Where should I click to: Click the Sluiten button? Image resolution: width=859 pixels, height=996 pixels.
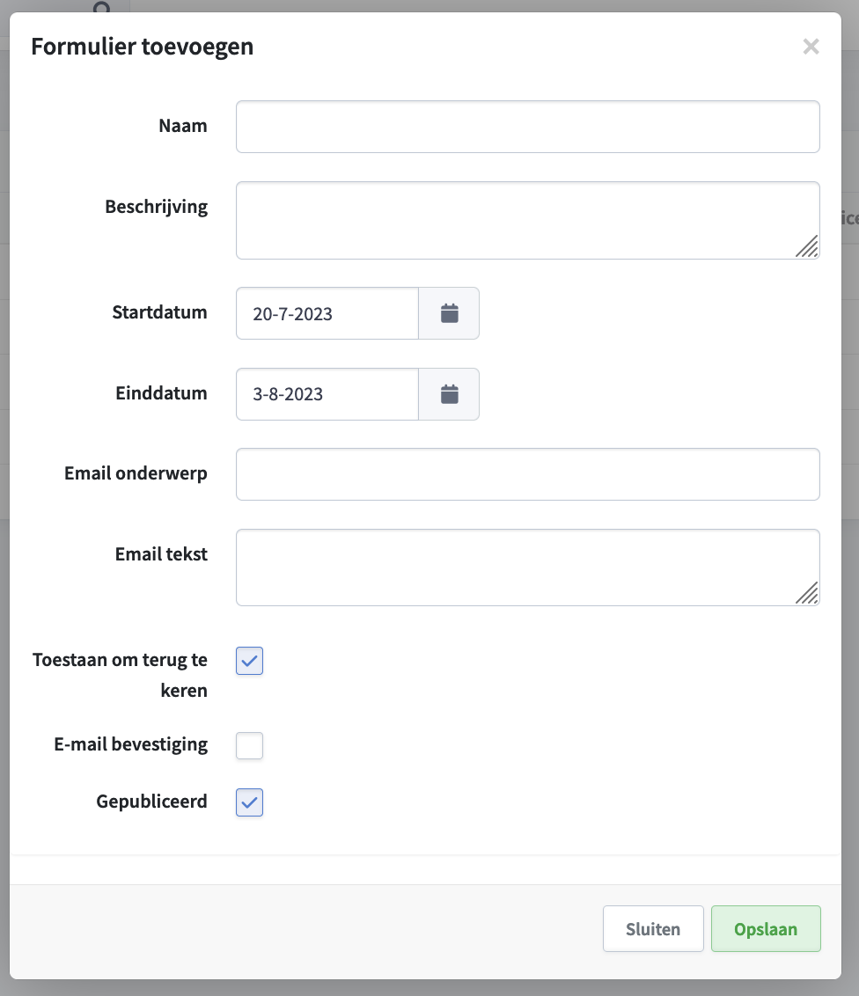coord(653,928)
